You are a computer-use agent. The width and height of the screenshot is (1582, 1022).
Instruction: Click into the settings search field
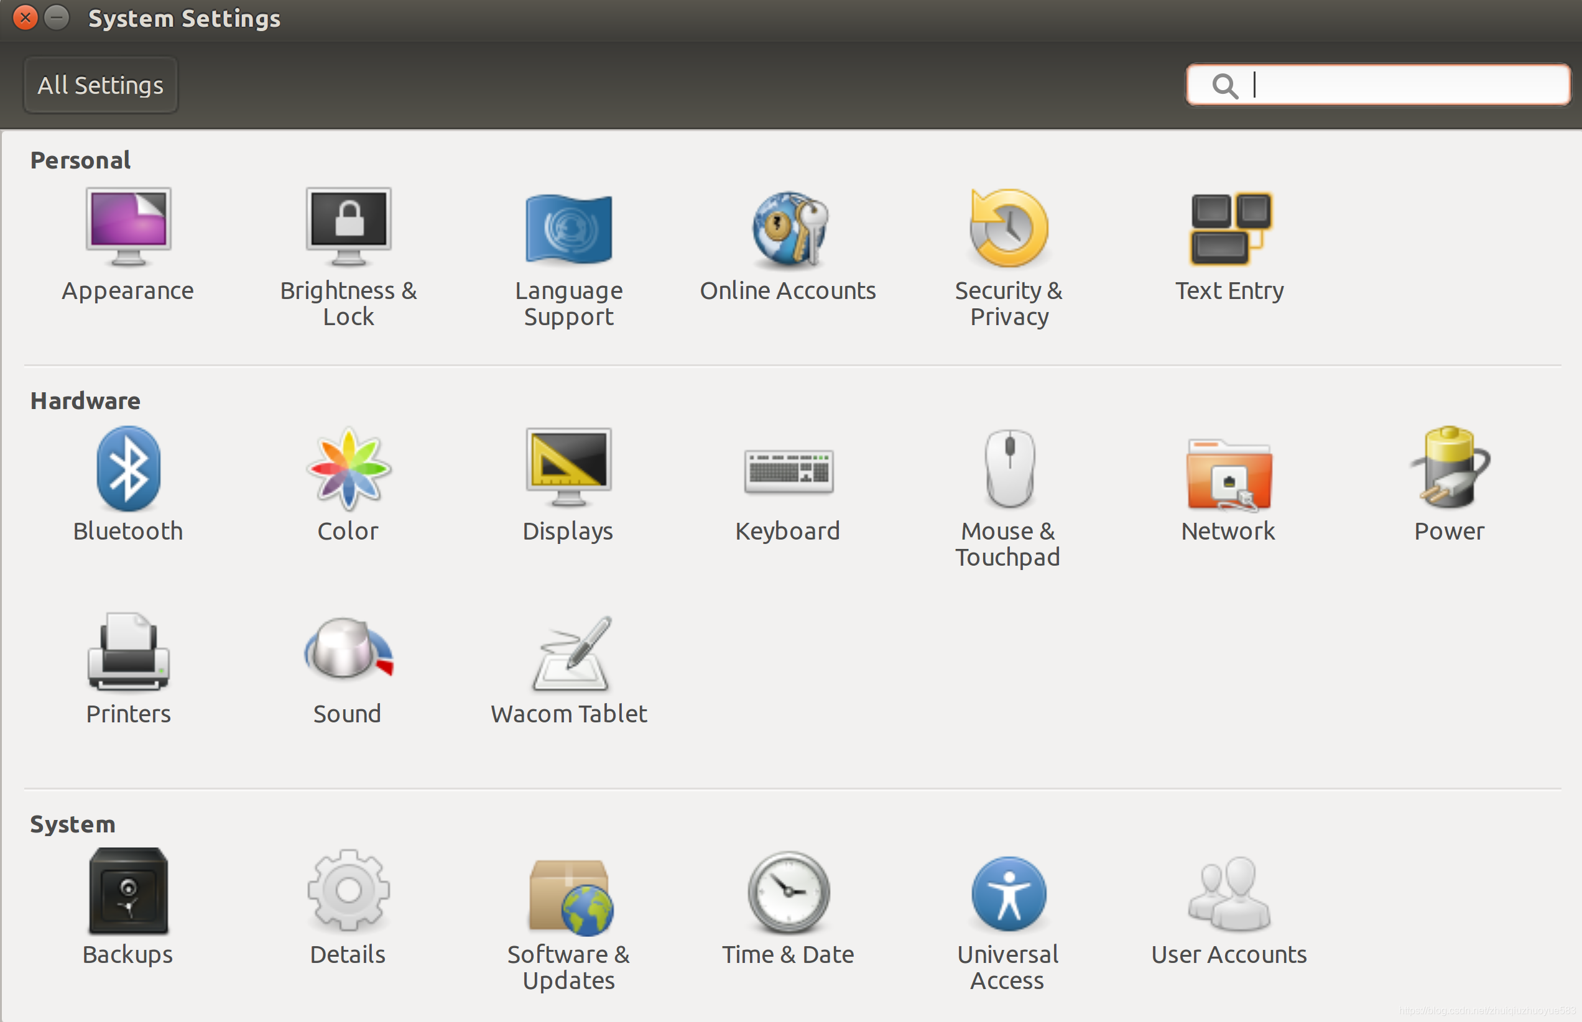(x=1394, y=85)
